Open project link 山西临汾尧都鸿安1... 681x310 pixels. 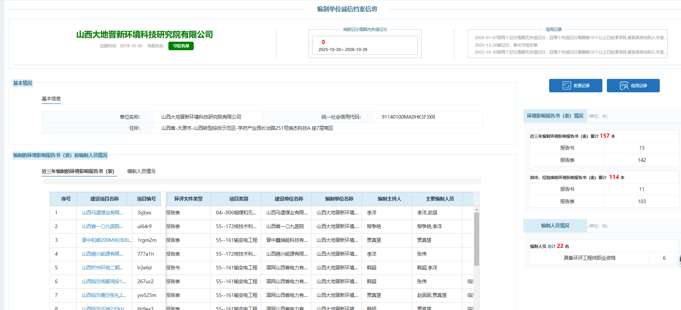[104, 281]
